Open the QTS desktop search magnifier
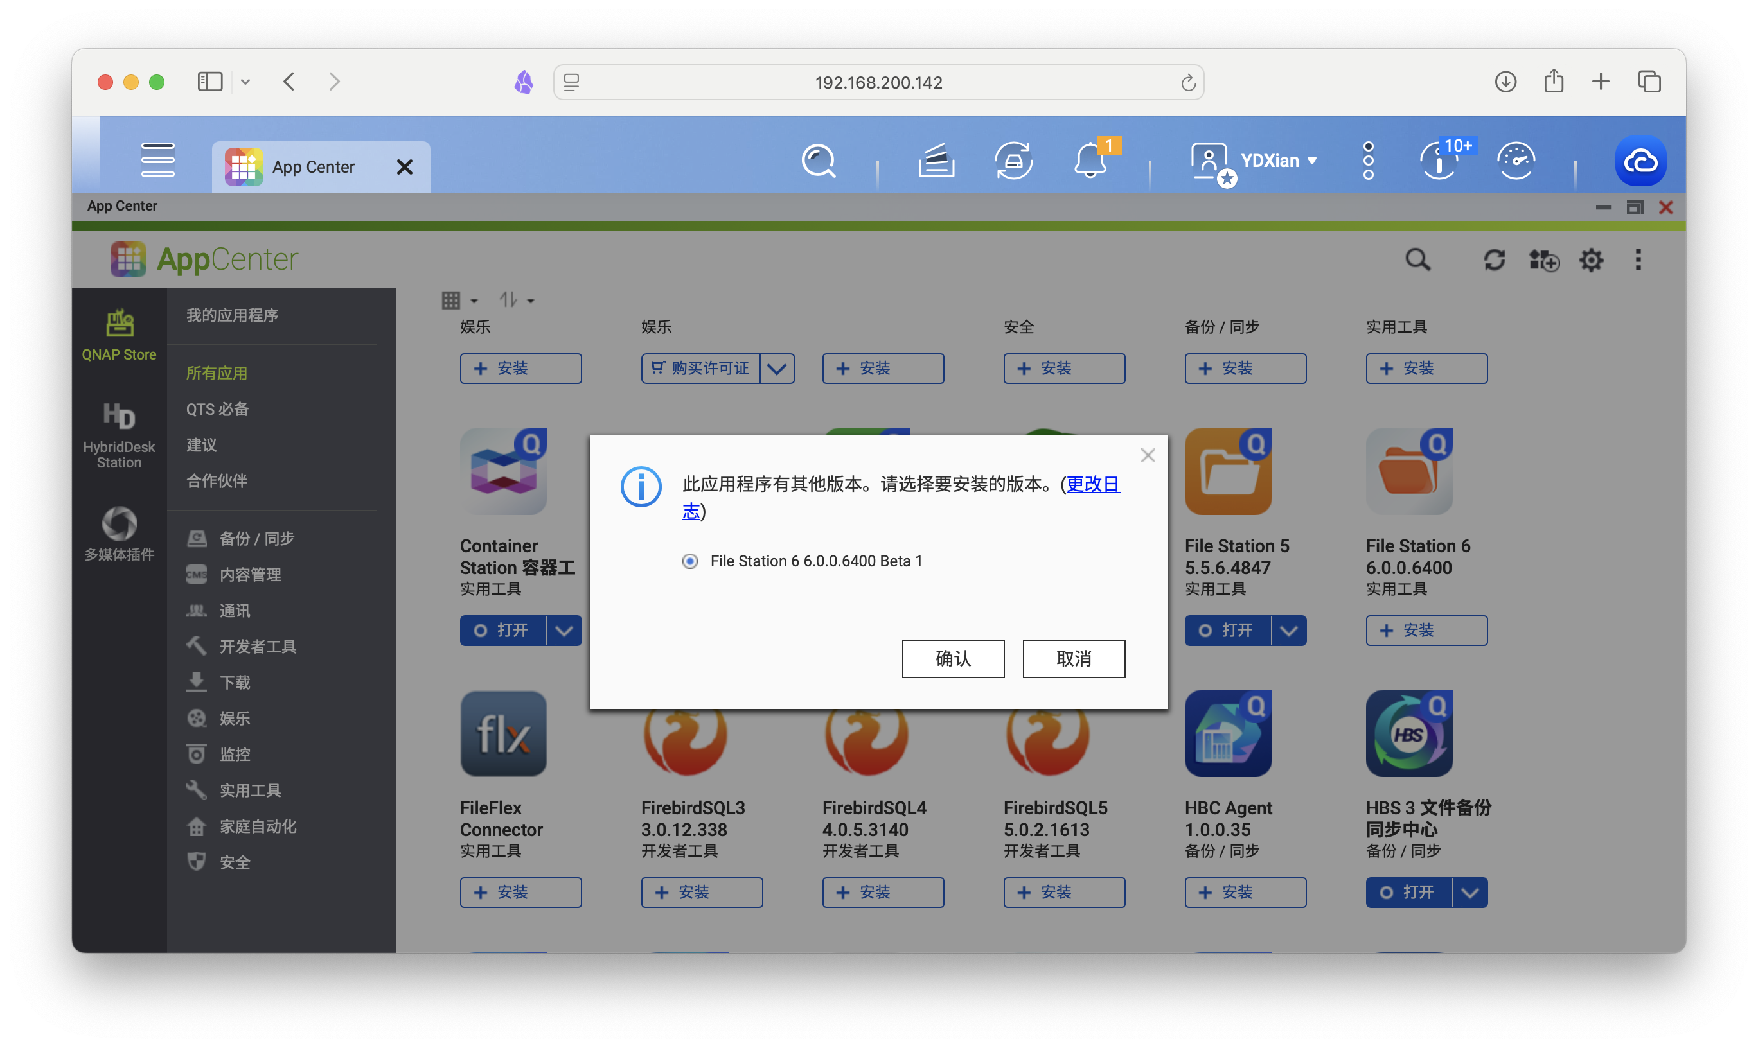The width and height of the screenshot is (1758, 1048). point(818,161)
